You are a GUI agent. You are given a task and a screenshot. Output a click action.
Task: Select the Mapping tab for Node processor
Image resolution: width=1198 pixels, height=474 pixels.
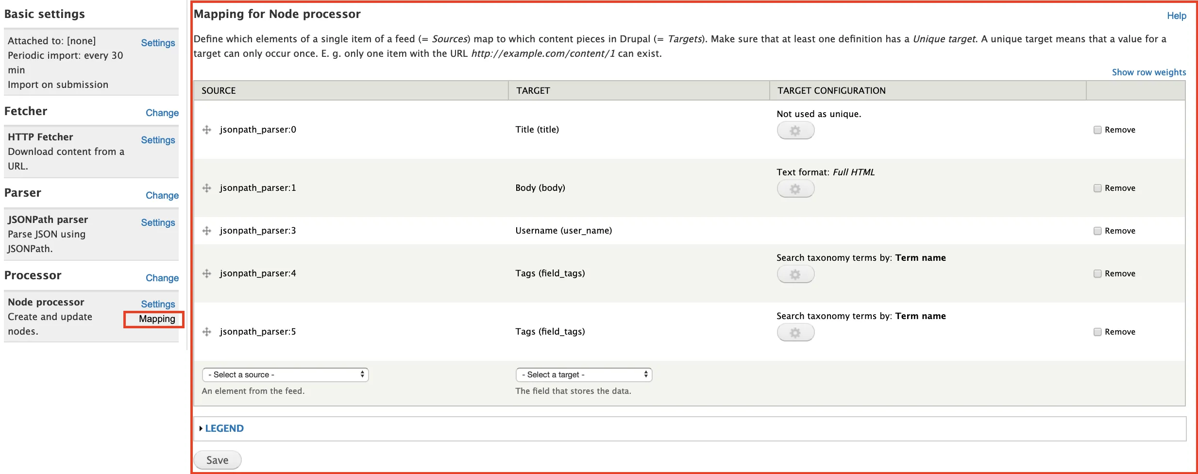(x=157, y=319)
